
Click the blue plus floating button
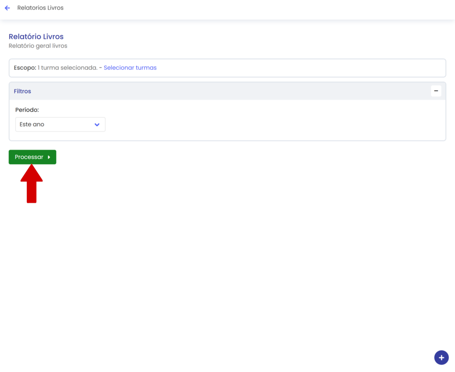pyautogui.click(x=441, y=357)
